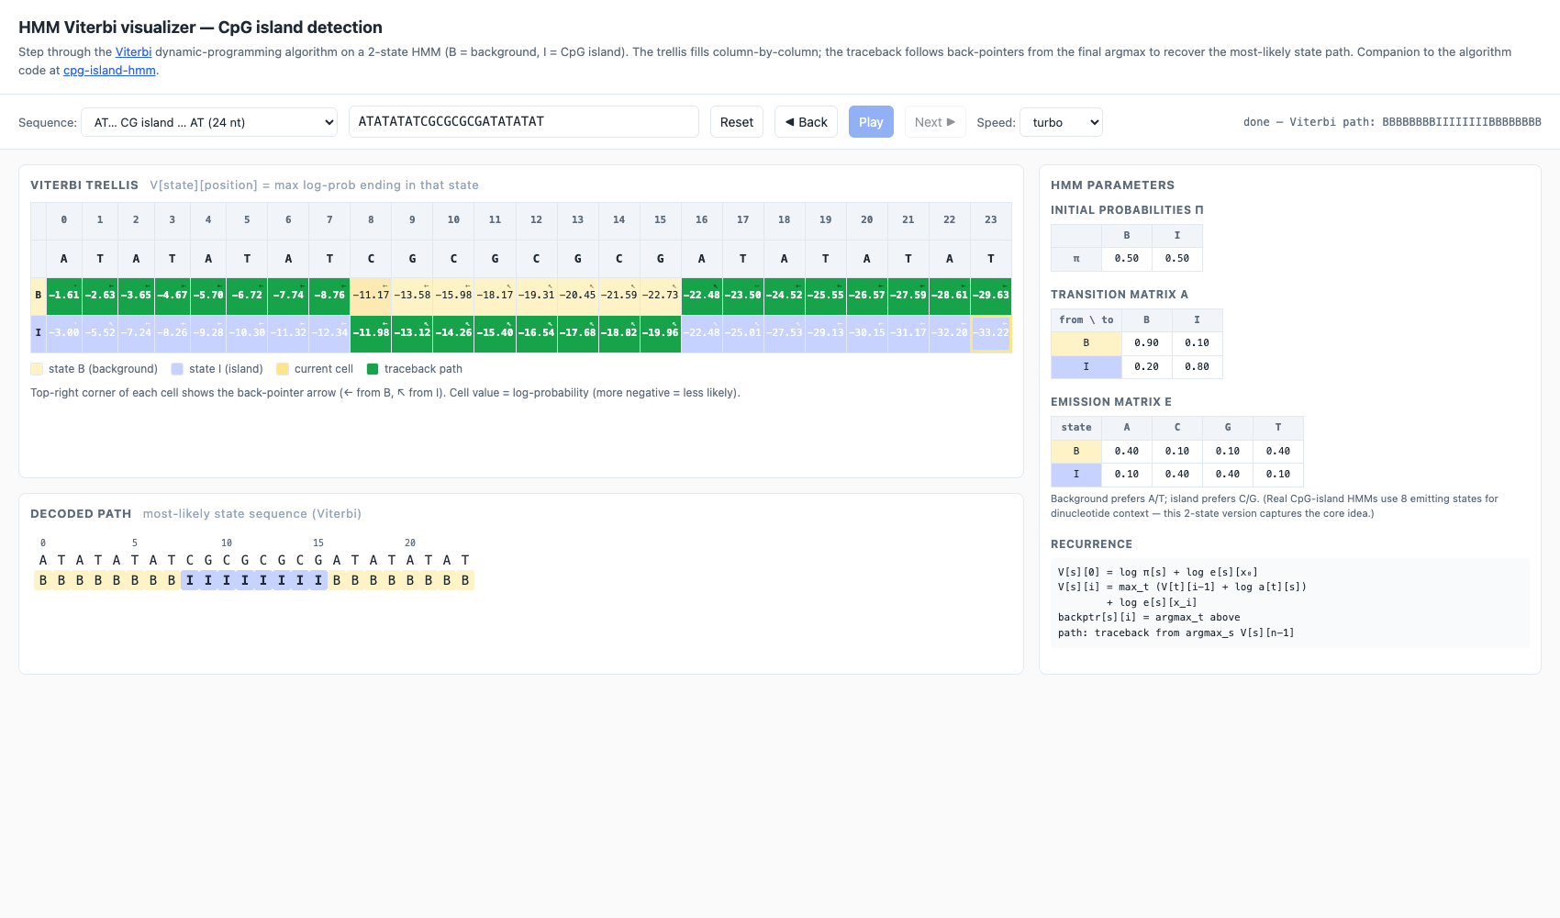Viewport: 1560px width, 918px height.
Task: Click the state I legend swatch
Action: tap(177, 369)
